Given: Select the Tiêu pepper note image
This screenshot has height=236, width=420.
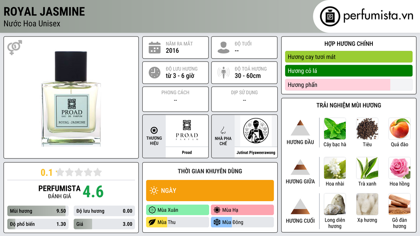Looking at the screenshot, I should point(367,129).
